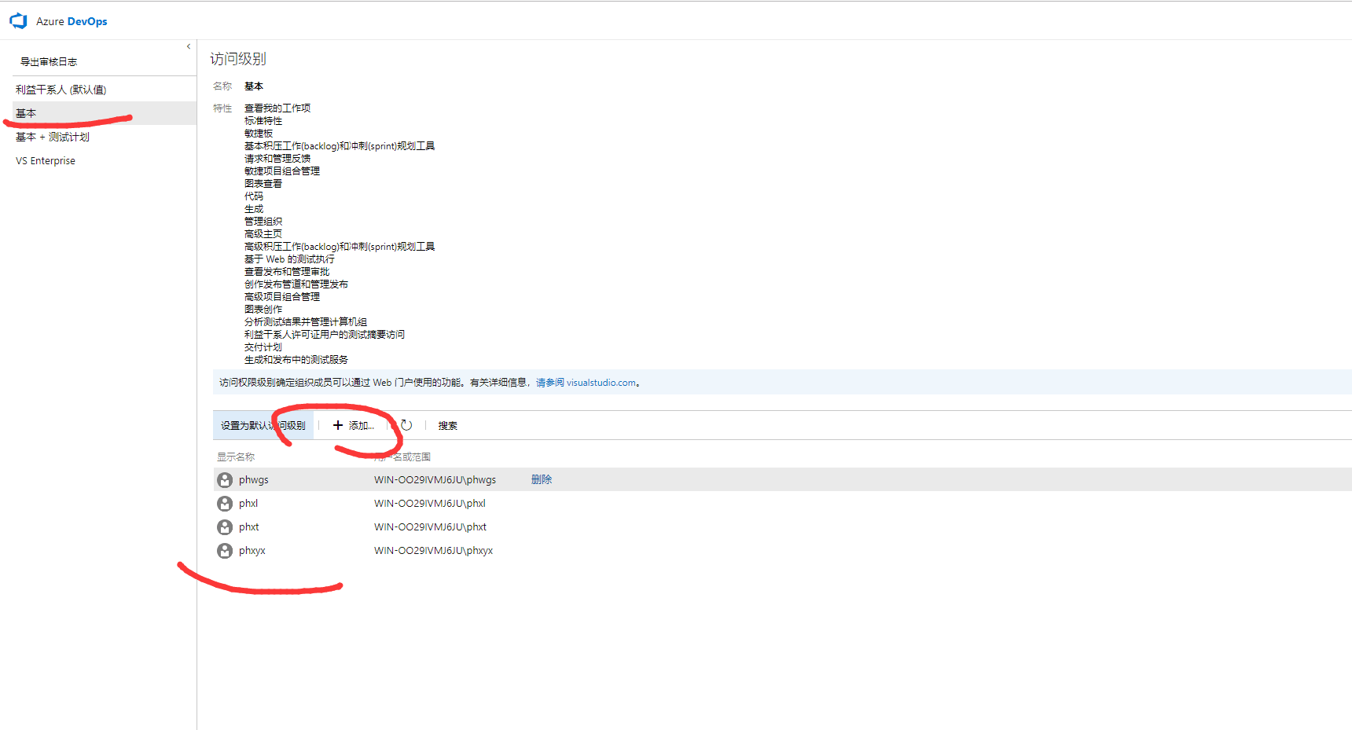
Task: Sort by 显示名称 column header
Action: (236, 457)
